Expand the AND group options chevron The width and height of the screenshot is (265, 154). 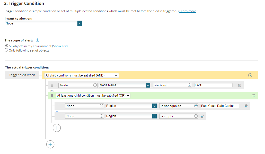point(250,75)
